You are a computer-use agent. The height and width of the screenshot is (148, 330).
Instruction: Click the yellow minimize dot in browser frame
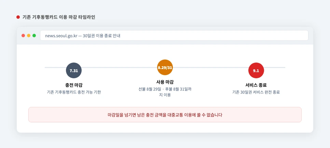click(x=29, y=36)
